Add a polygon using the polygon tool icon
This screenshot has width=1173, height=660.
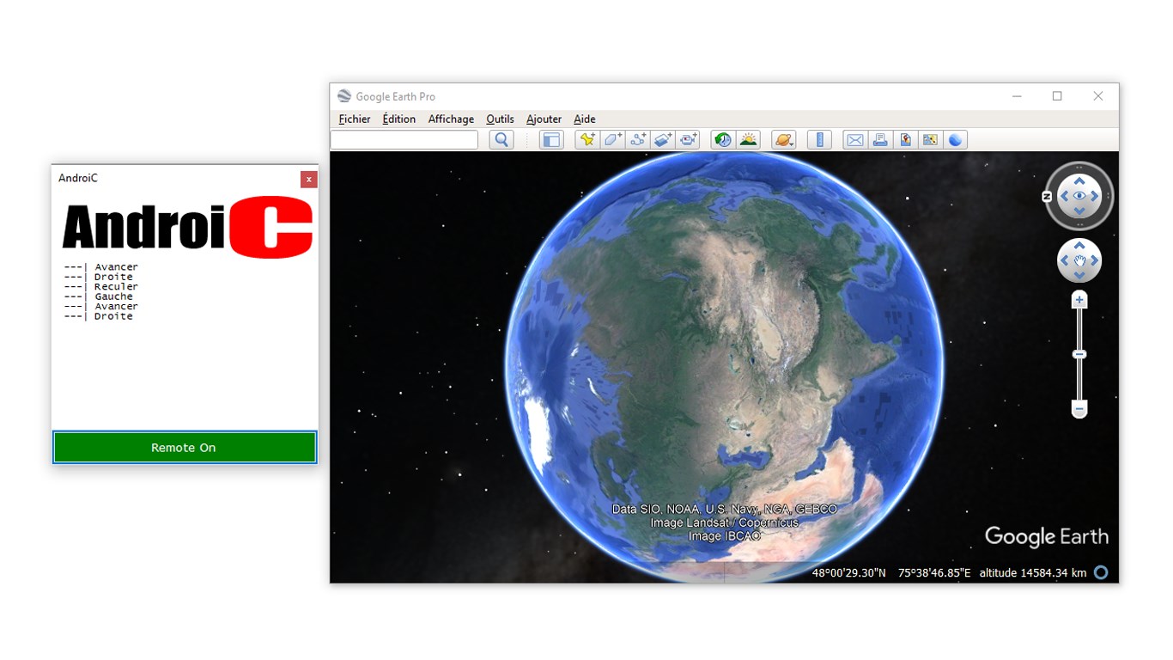612,139
